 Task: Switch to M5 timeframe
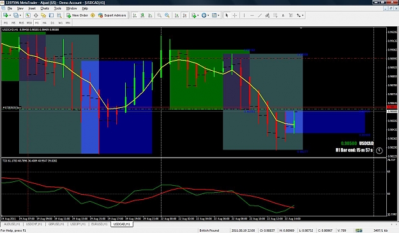pos(13,23)
